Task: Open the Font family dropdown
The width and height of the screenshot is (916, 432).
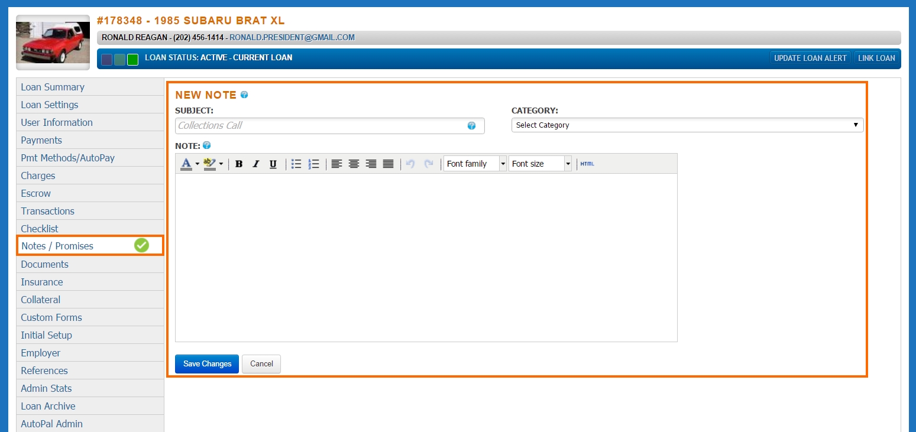Action: pyautogui.click(x=475, y=164)
